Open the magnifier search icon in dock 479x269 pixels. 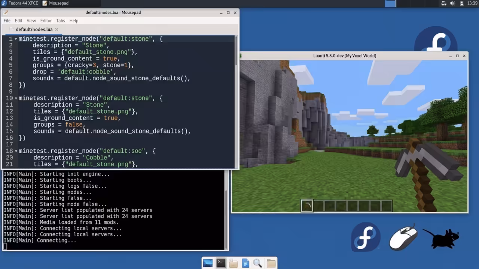(257, 263)
